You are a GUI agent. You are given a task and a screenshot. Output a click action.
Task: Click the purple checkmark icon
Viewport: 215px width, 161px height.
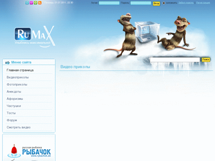(31, 3)
